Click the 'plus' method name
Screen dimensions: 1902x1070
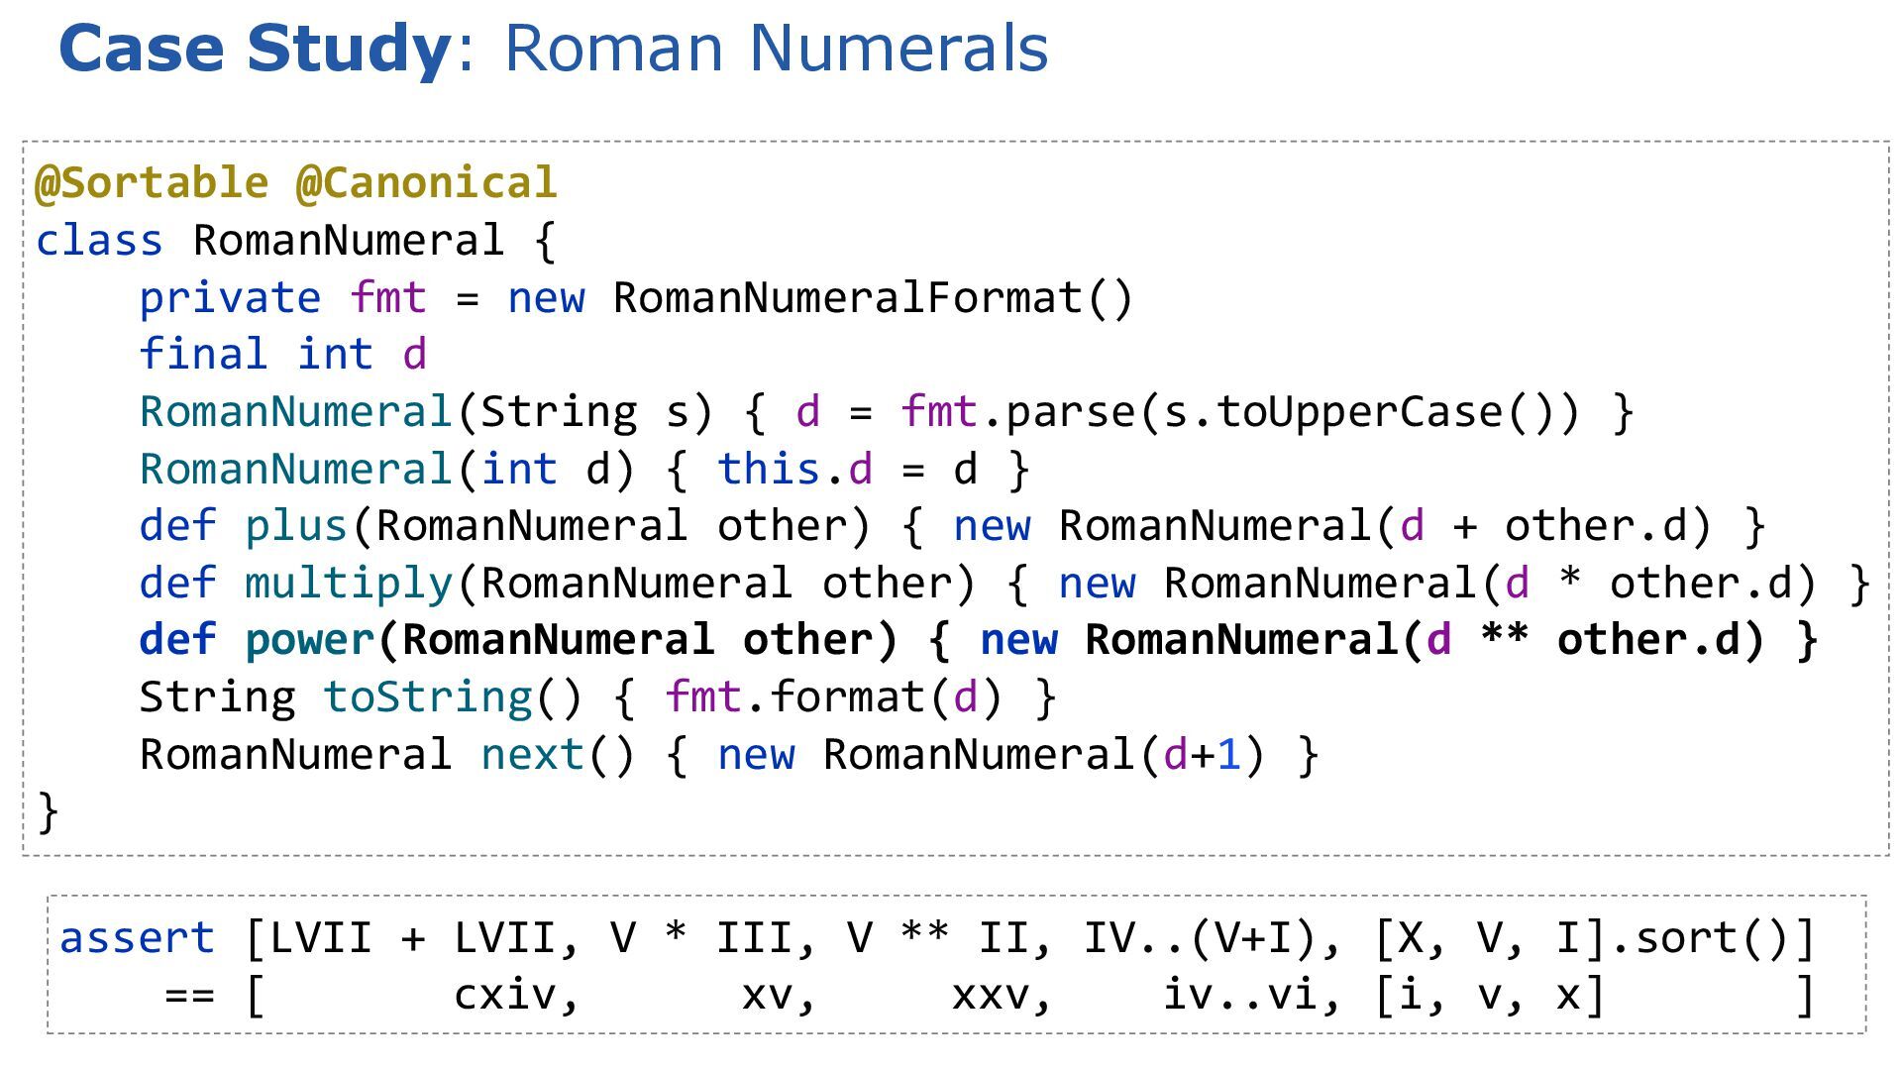pos(296,526)
